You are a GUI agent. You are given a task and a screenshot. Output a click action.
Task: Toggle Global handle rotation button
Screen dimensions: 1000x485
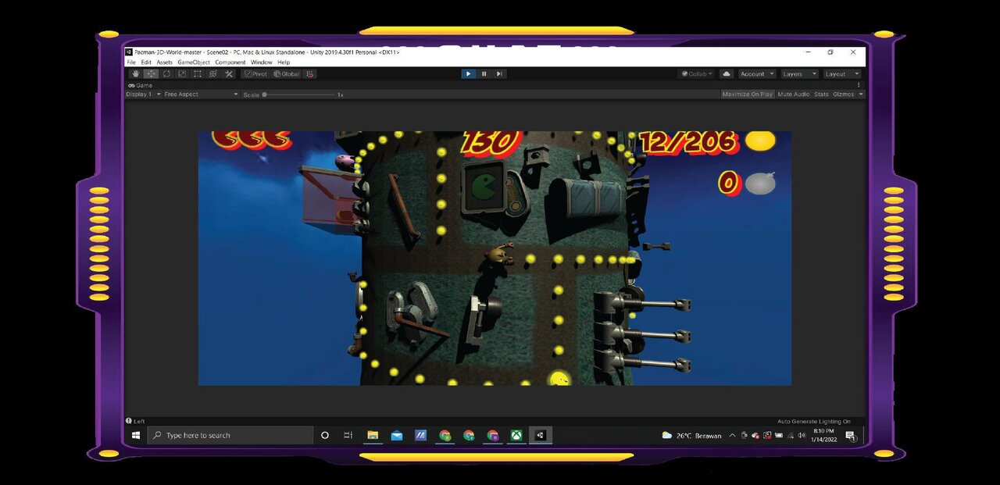286,74
